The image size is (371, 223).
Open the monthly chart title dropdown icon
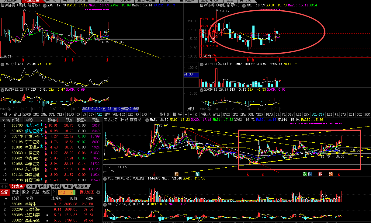(243, 5)
